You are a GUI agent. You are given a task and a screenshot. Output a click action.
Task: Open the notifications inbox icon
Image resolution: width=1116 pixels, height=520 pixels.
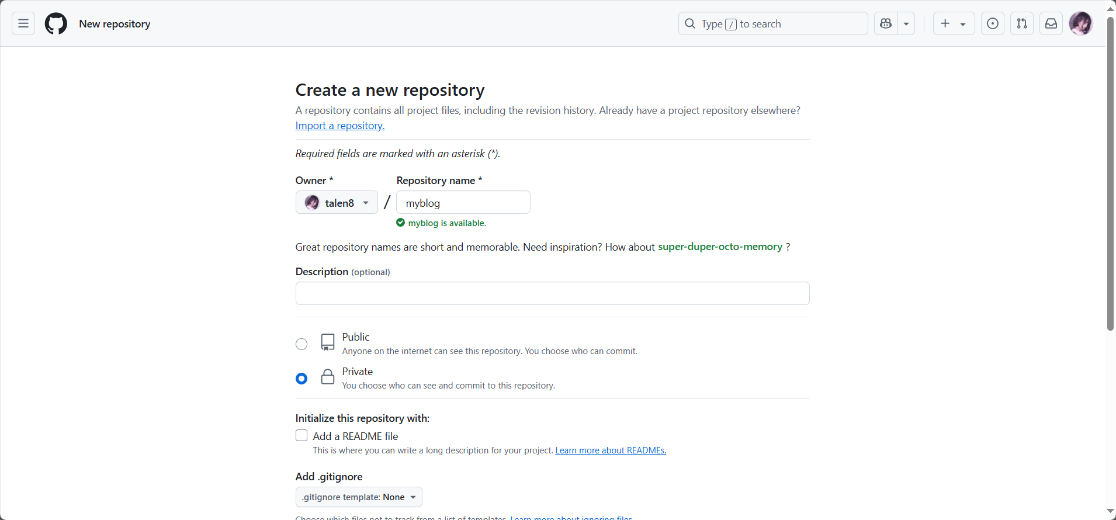(x=1051, y=23)
